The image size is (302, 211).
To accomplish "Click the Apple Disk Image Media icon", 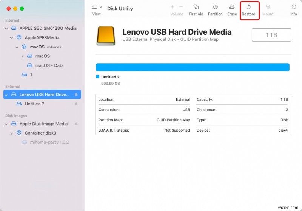I will tap(14, 123).
